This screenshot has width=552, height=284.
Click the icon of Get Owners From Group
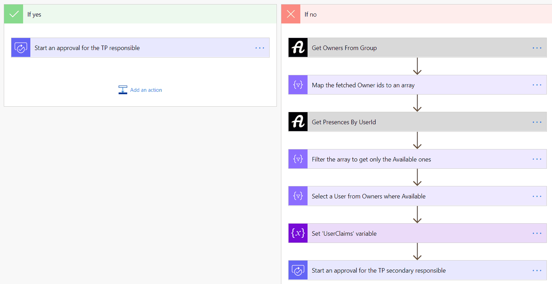tap(298, 48)
